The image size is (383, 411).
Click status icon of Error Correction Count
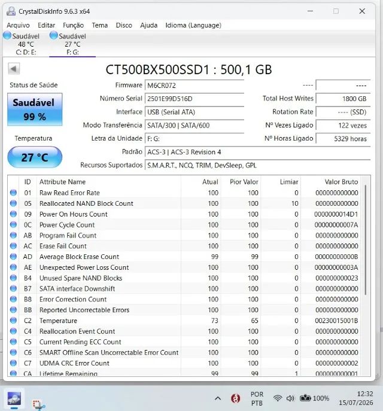point(13,299)
